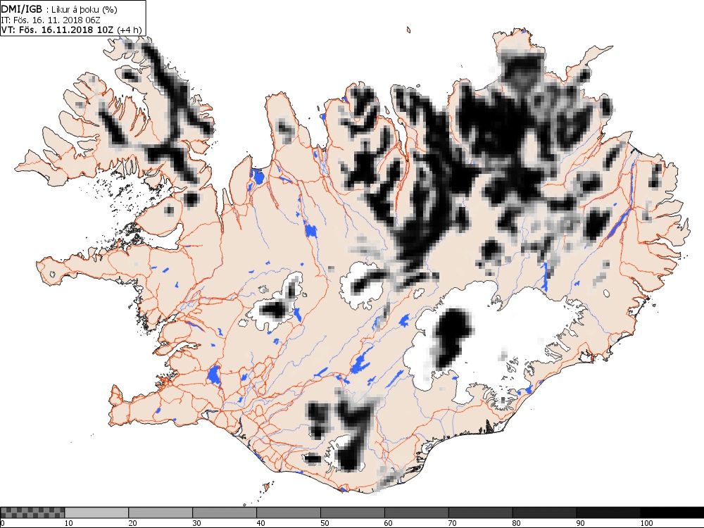Click the "(+4 h)" forecast offset text
704x528 pixels.
coord(130,30)
